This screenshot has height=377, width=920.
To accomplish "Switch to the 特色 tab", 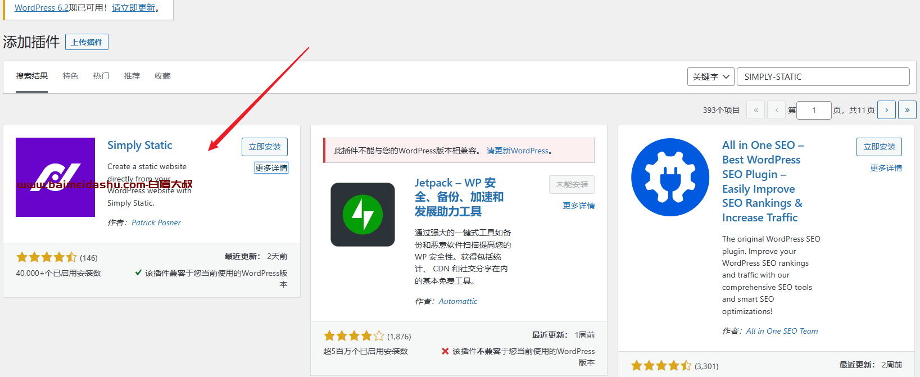I will 70,76.
